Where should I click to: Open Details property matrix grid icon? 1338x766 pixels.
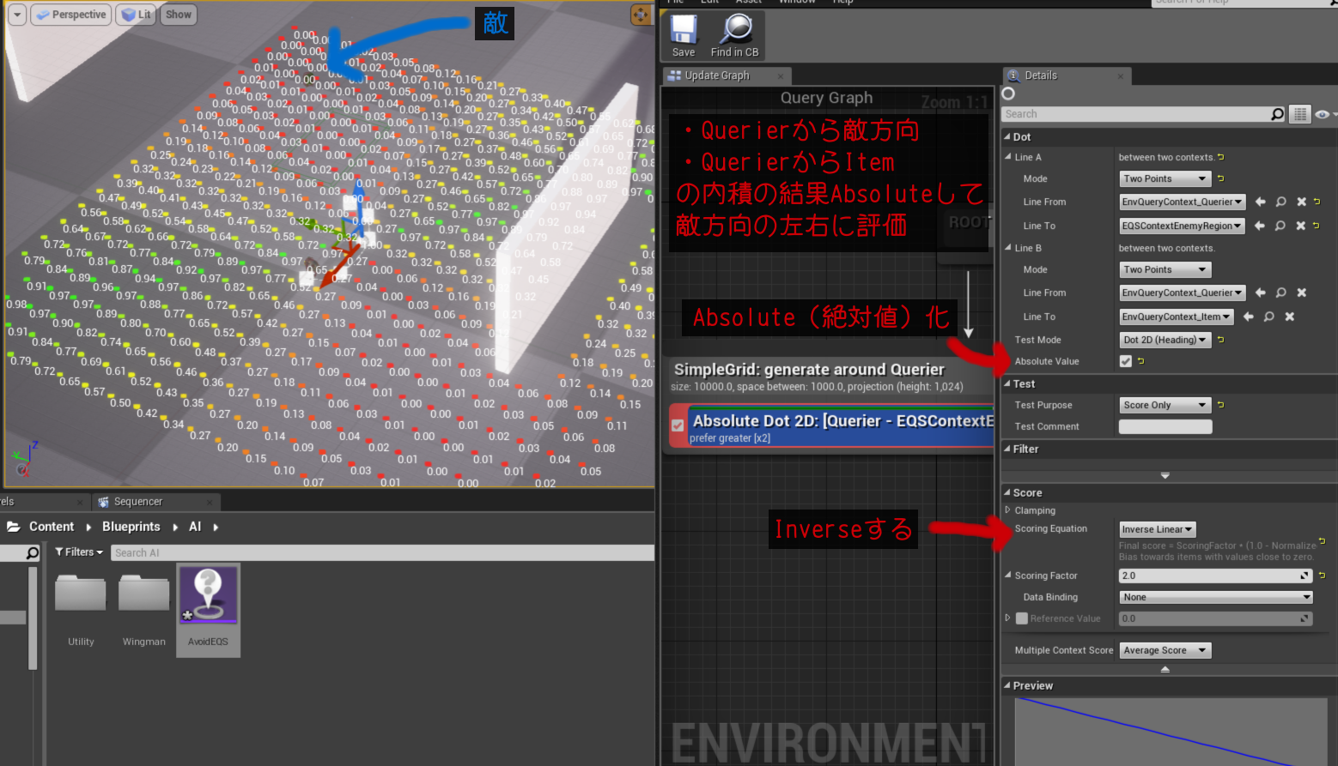(1300, 114)
